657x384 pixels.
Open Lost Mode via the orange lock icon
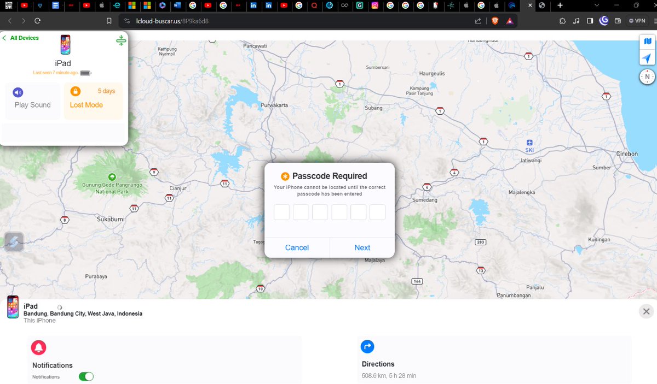coord(75,92)
